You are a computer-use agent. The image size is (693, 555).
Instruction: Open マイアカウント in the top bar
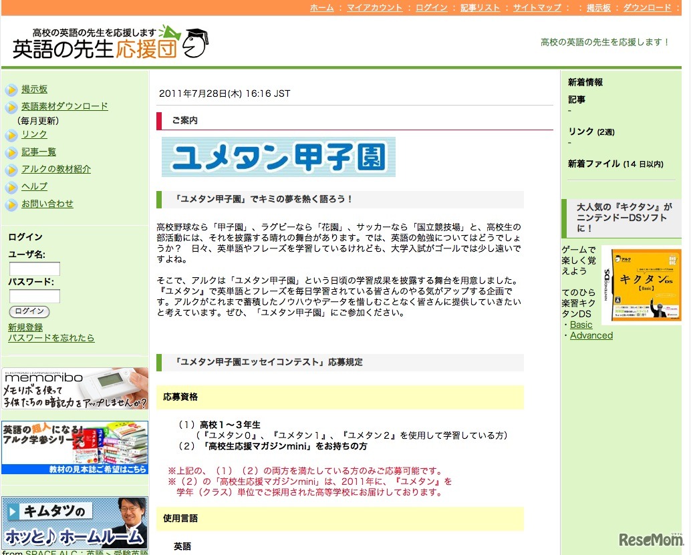(374, 7)
